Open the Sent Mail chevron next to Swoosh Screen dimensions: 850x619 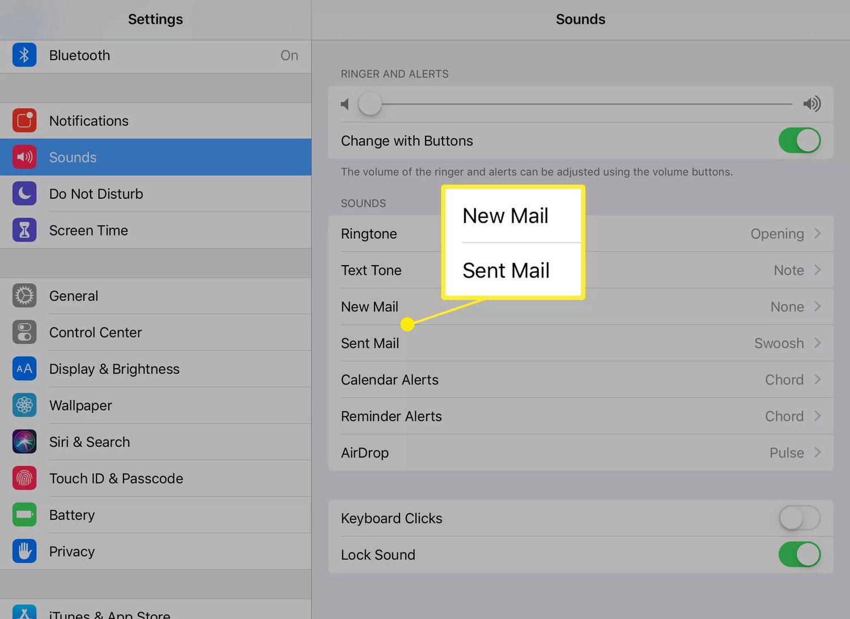(817, 343)
